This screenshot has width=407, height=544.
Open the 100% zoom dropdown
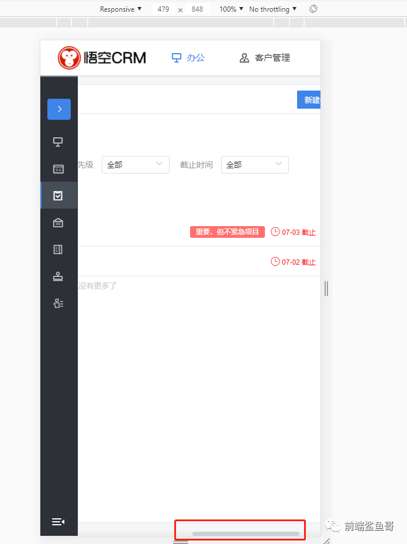(x=232, y=9)
